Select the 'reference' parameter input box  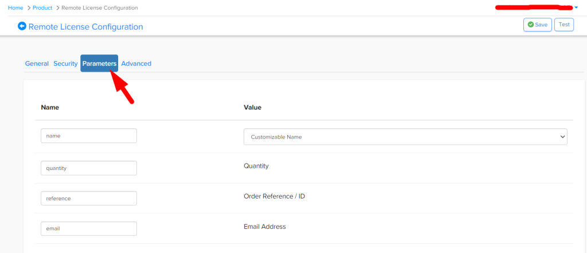89,198
